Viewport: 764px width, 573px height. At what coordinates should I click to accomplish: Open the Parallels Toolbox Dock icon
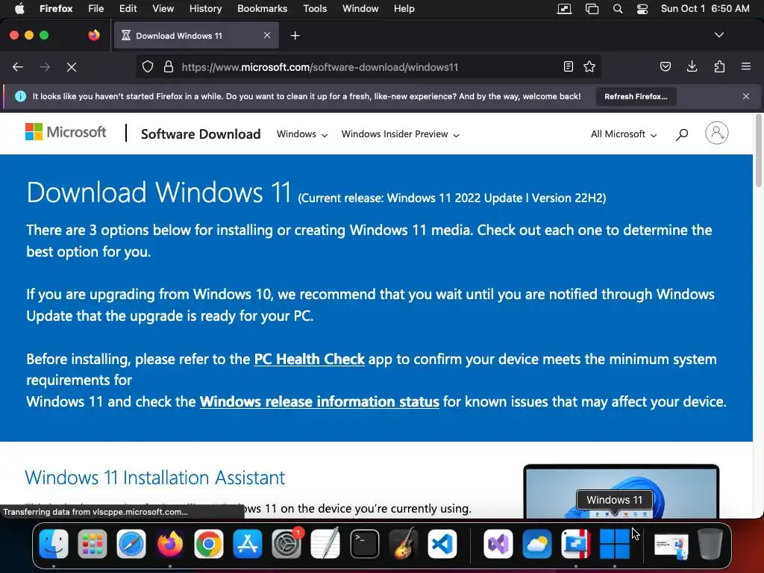[575, 544]
